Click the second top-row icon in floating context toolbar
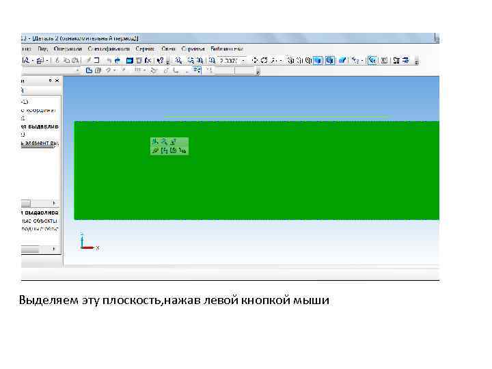This screenshot has width=492, height=369. point(164,142)
